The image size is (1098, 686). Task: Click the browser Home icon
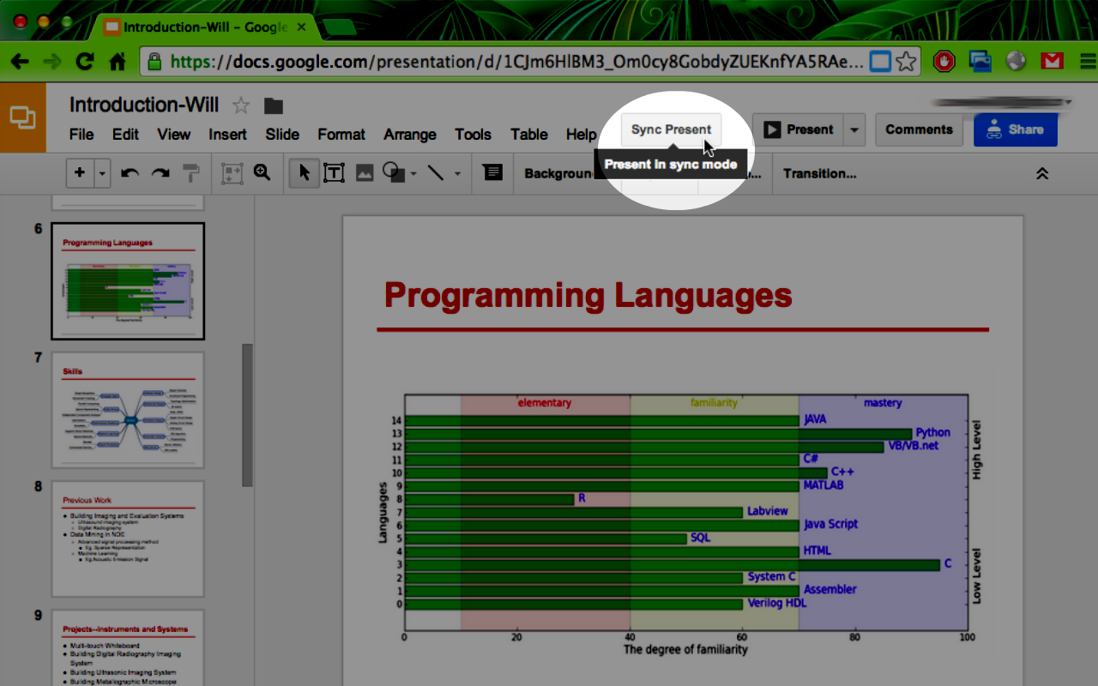pyautogui.click(x=118, y=62)
